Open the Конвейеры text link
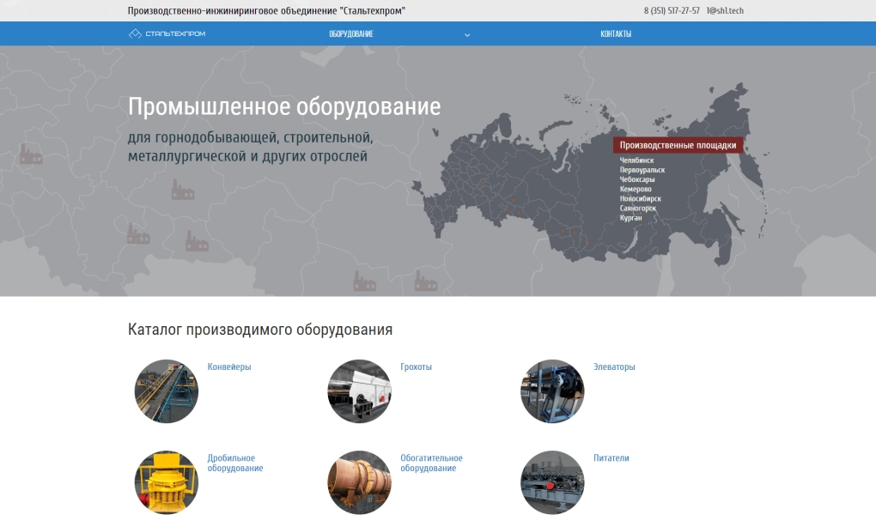This screenshot has height=515, width=876. (x=229, y=367)
